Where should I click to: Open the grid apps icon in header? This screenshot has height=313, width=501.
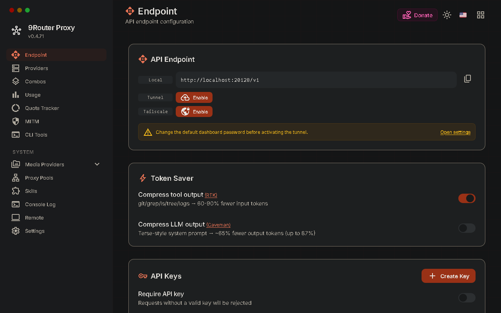[x=481, y=15]
